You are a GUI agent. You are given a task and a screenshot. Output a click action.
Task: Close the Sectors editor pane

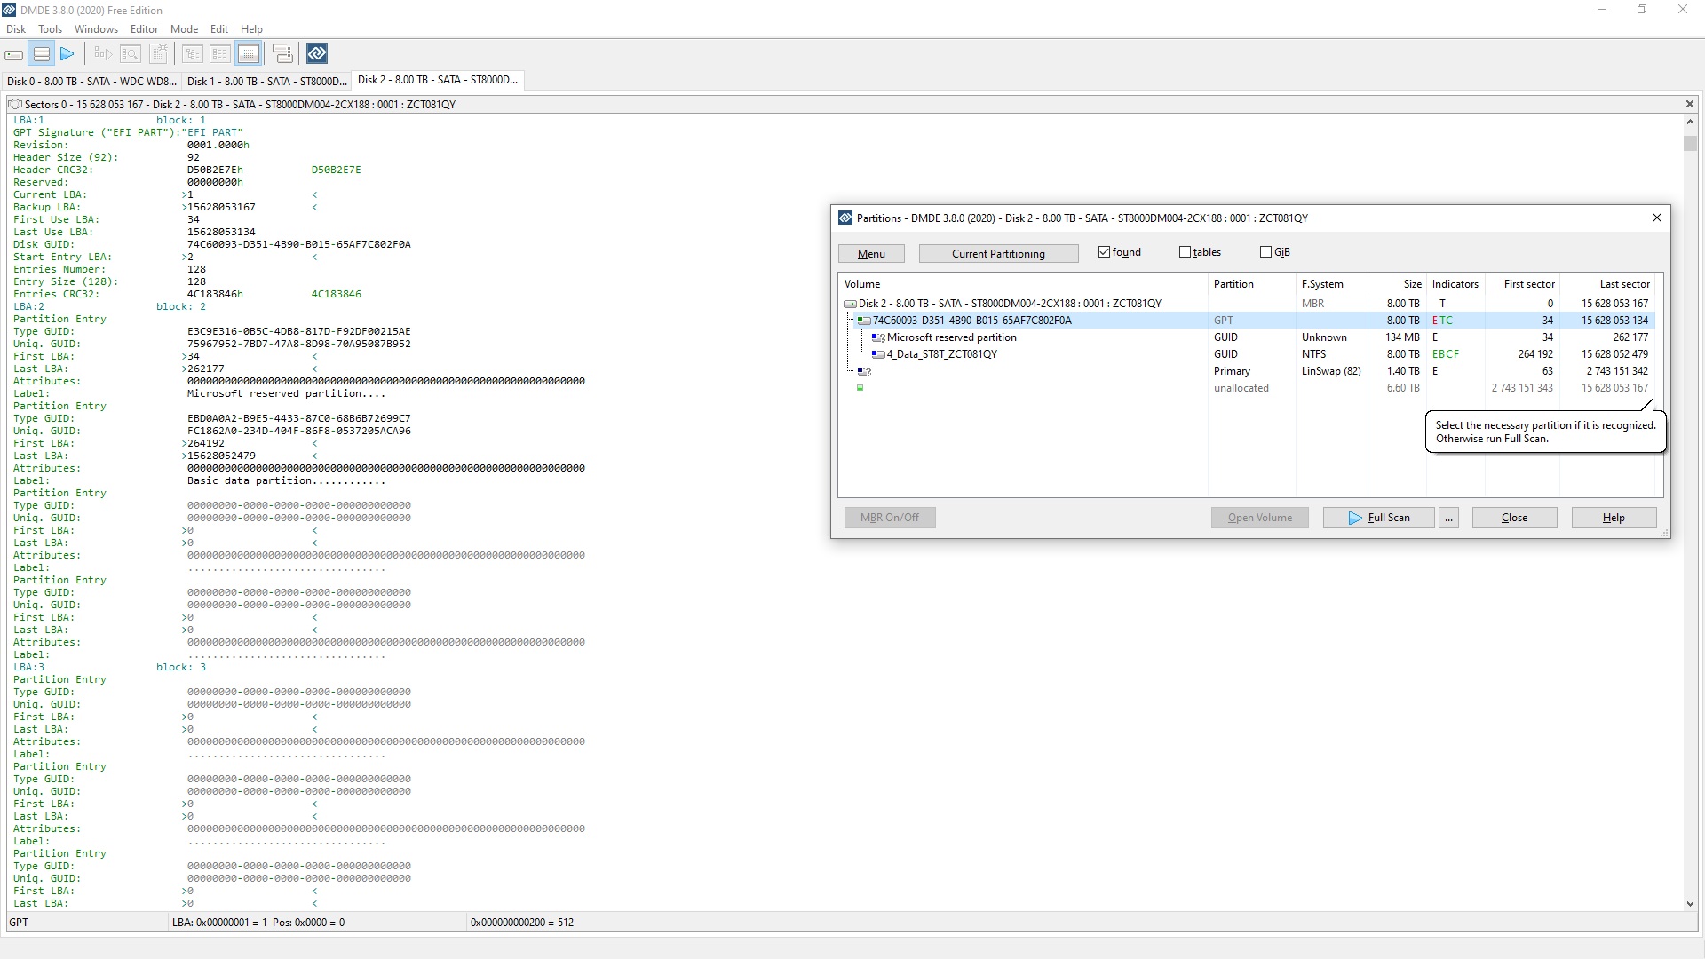(x=1690, y=104)
